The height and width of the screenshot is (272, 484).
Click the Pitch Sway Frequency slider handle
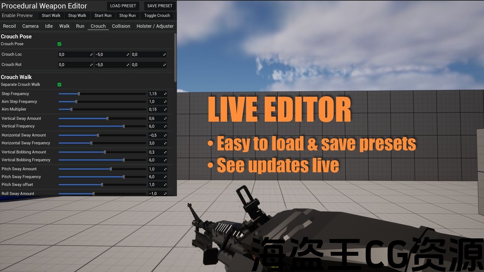pos(124,177)
